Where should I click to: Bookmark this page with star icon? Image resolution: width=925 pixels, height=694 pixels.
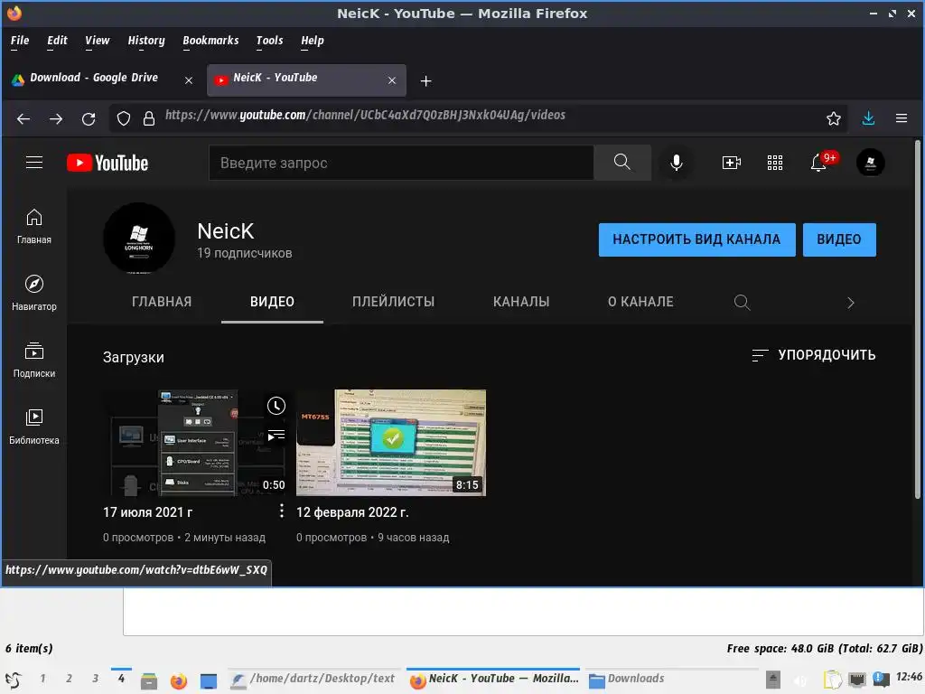click(834, 118)
